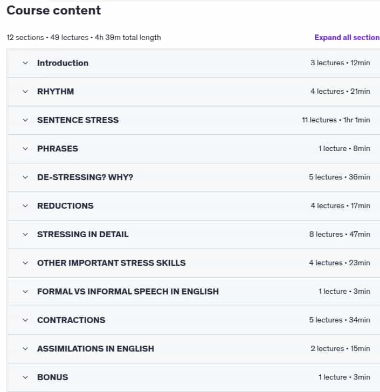The width and height of the screenshot is (380, 392).
Task: Click the chevron beside DE-STRESSING? WHY?
Action: pos(25,177)
